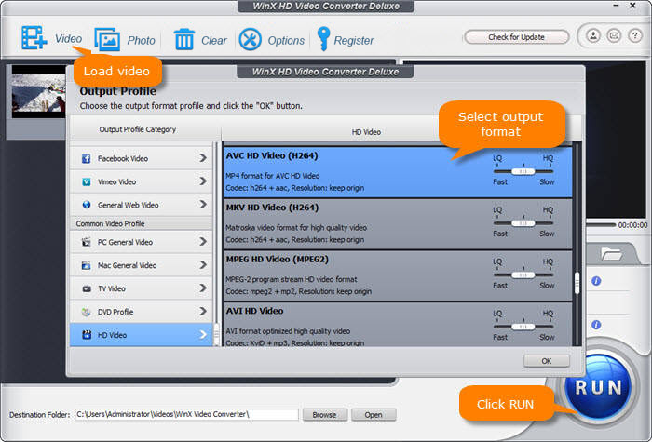Adjust MKV HD Video quality slider
Screen dimensions: 652x442
pyautogui.click(x=523, y=223)
